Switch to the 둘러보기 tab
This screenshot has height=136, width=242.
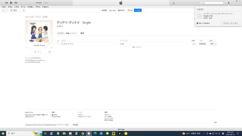point(122,10)
